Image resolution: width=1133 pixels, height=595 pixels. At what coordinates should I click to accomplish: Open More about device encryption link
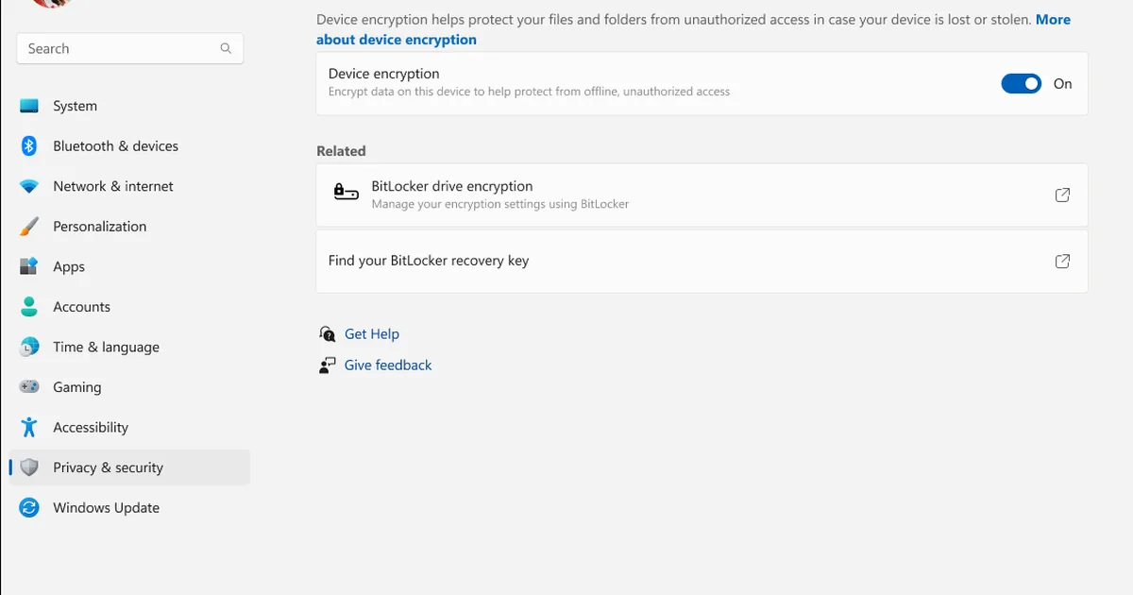click(x=397, y=40)
